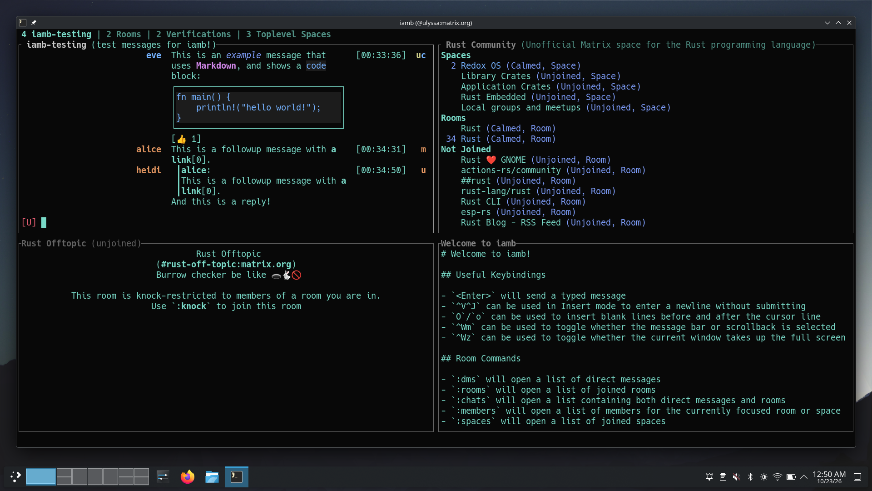Viewport: 872px width, 491px height.
Task: Select rust-lang/rust room entry
Action: [538, 191]
